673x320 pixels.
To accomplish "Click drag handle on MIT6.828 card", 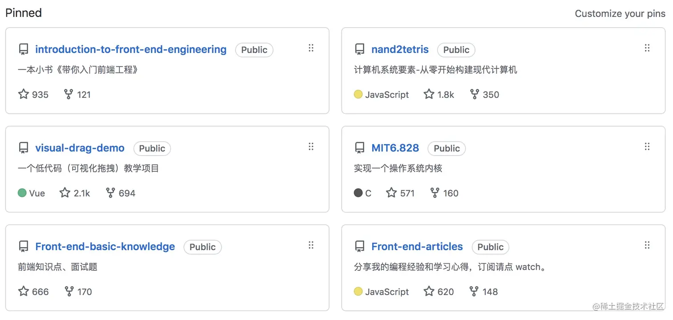I will click(x=647, y=147).
